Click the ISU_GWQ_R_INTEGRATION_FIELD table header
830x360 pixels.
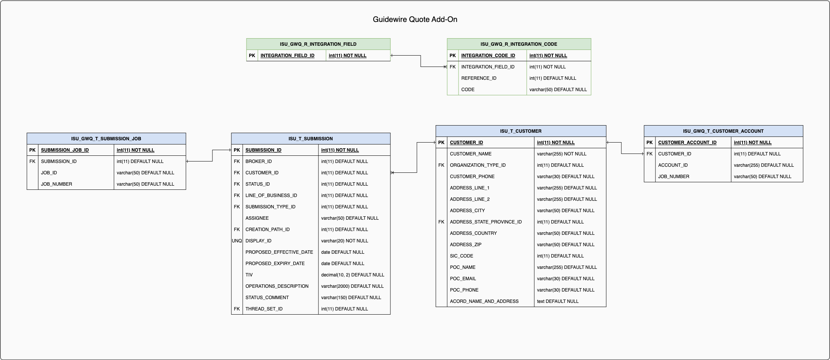click(x=318, y=44)
